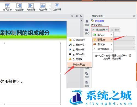Click the blue A 更改字体 icon
137x107 pixels.
click(x=70, y=50)
